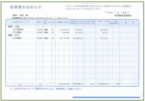Click the column header 摘要
The height and width of the screenshot is (101, 145).
129,23
